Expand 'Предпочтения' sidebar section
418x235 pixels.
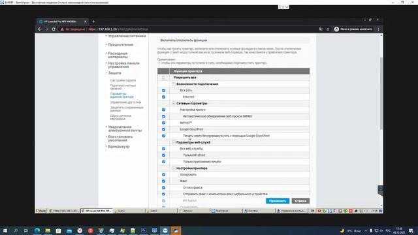(x=120, y=44)
